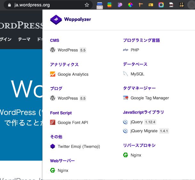Open the IT大学 extension icon
This screenshot has height=180, width=195.
coord(182,5)
